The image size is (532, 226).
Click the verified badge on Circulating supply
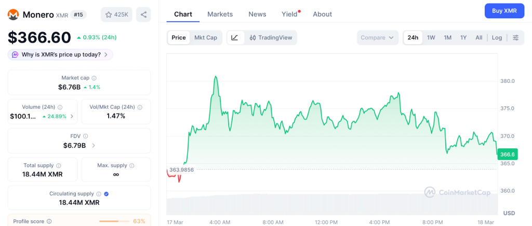click(106, 194)
